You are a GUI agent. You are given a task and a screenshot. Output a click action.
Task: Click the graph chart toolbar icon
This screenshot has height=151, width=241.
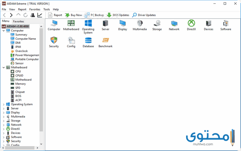point(40,15)
